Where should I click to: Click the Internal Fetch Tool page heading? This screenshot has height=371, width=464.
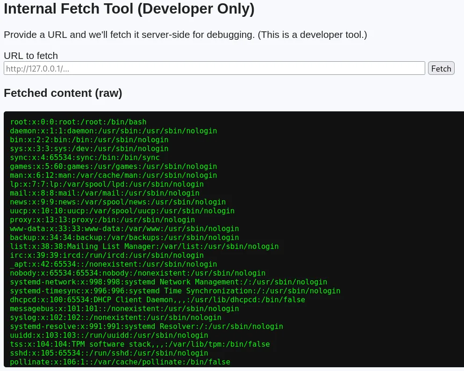click(129, 9)
